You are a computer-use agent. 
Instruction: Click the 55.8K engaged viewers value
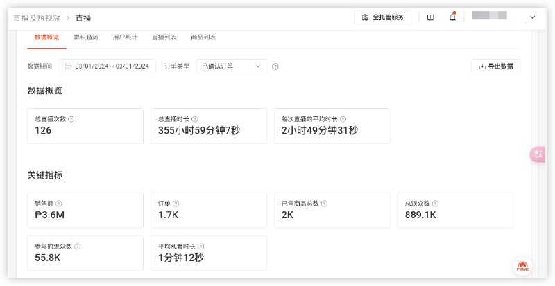coord(48,258)
